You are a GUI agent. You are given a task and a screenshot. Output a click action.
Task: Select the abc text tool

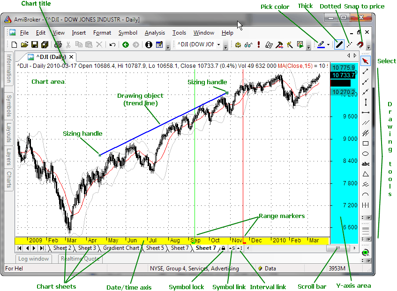click(x=366, y=164)
